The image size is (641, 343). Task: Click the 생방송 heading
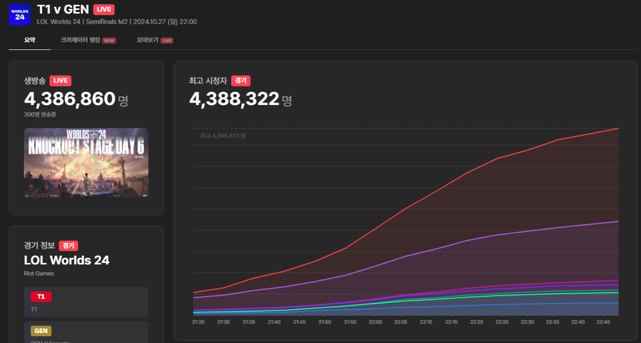point(35,81)
